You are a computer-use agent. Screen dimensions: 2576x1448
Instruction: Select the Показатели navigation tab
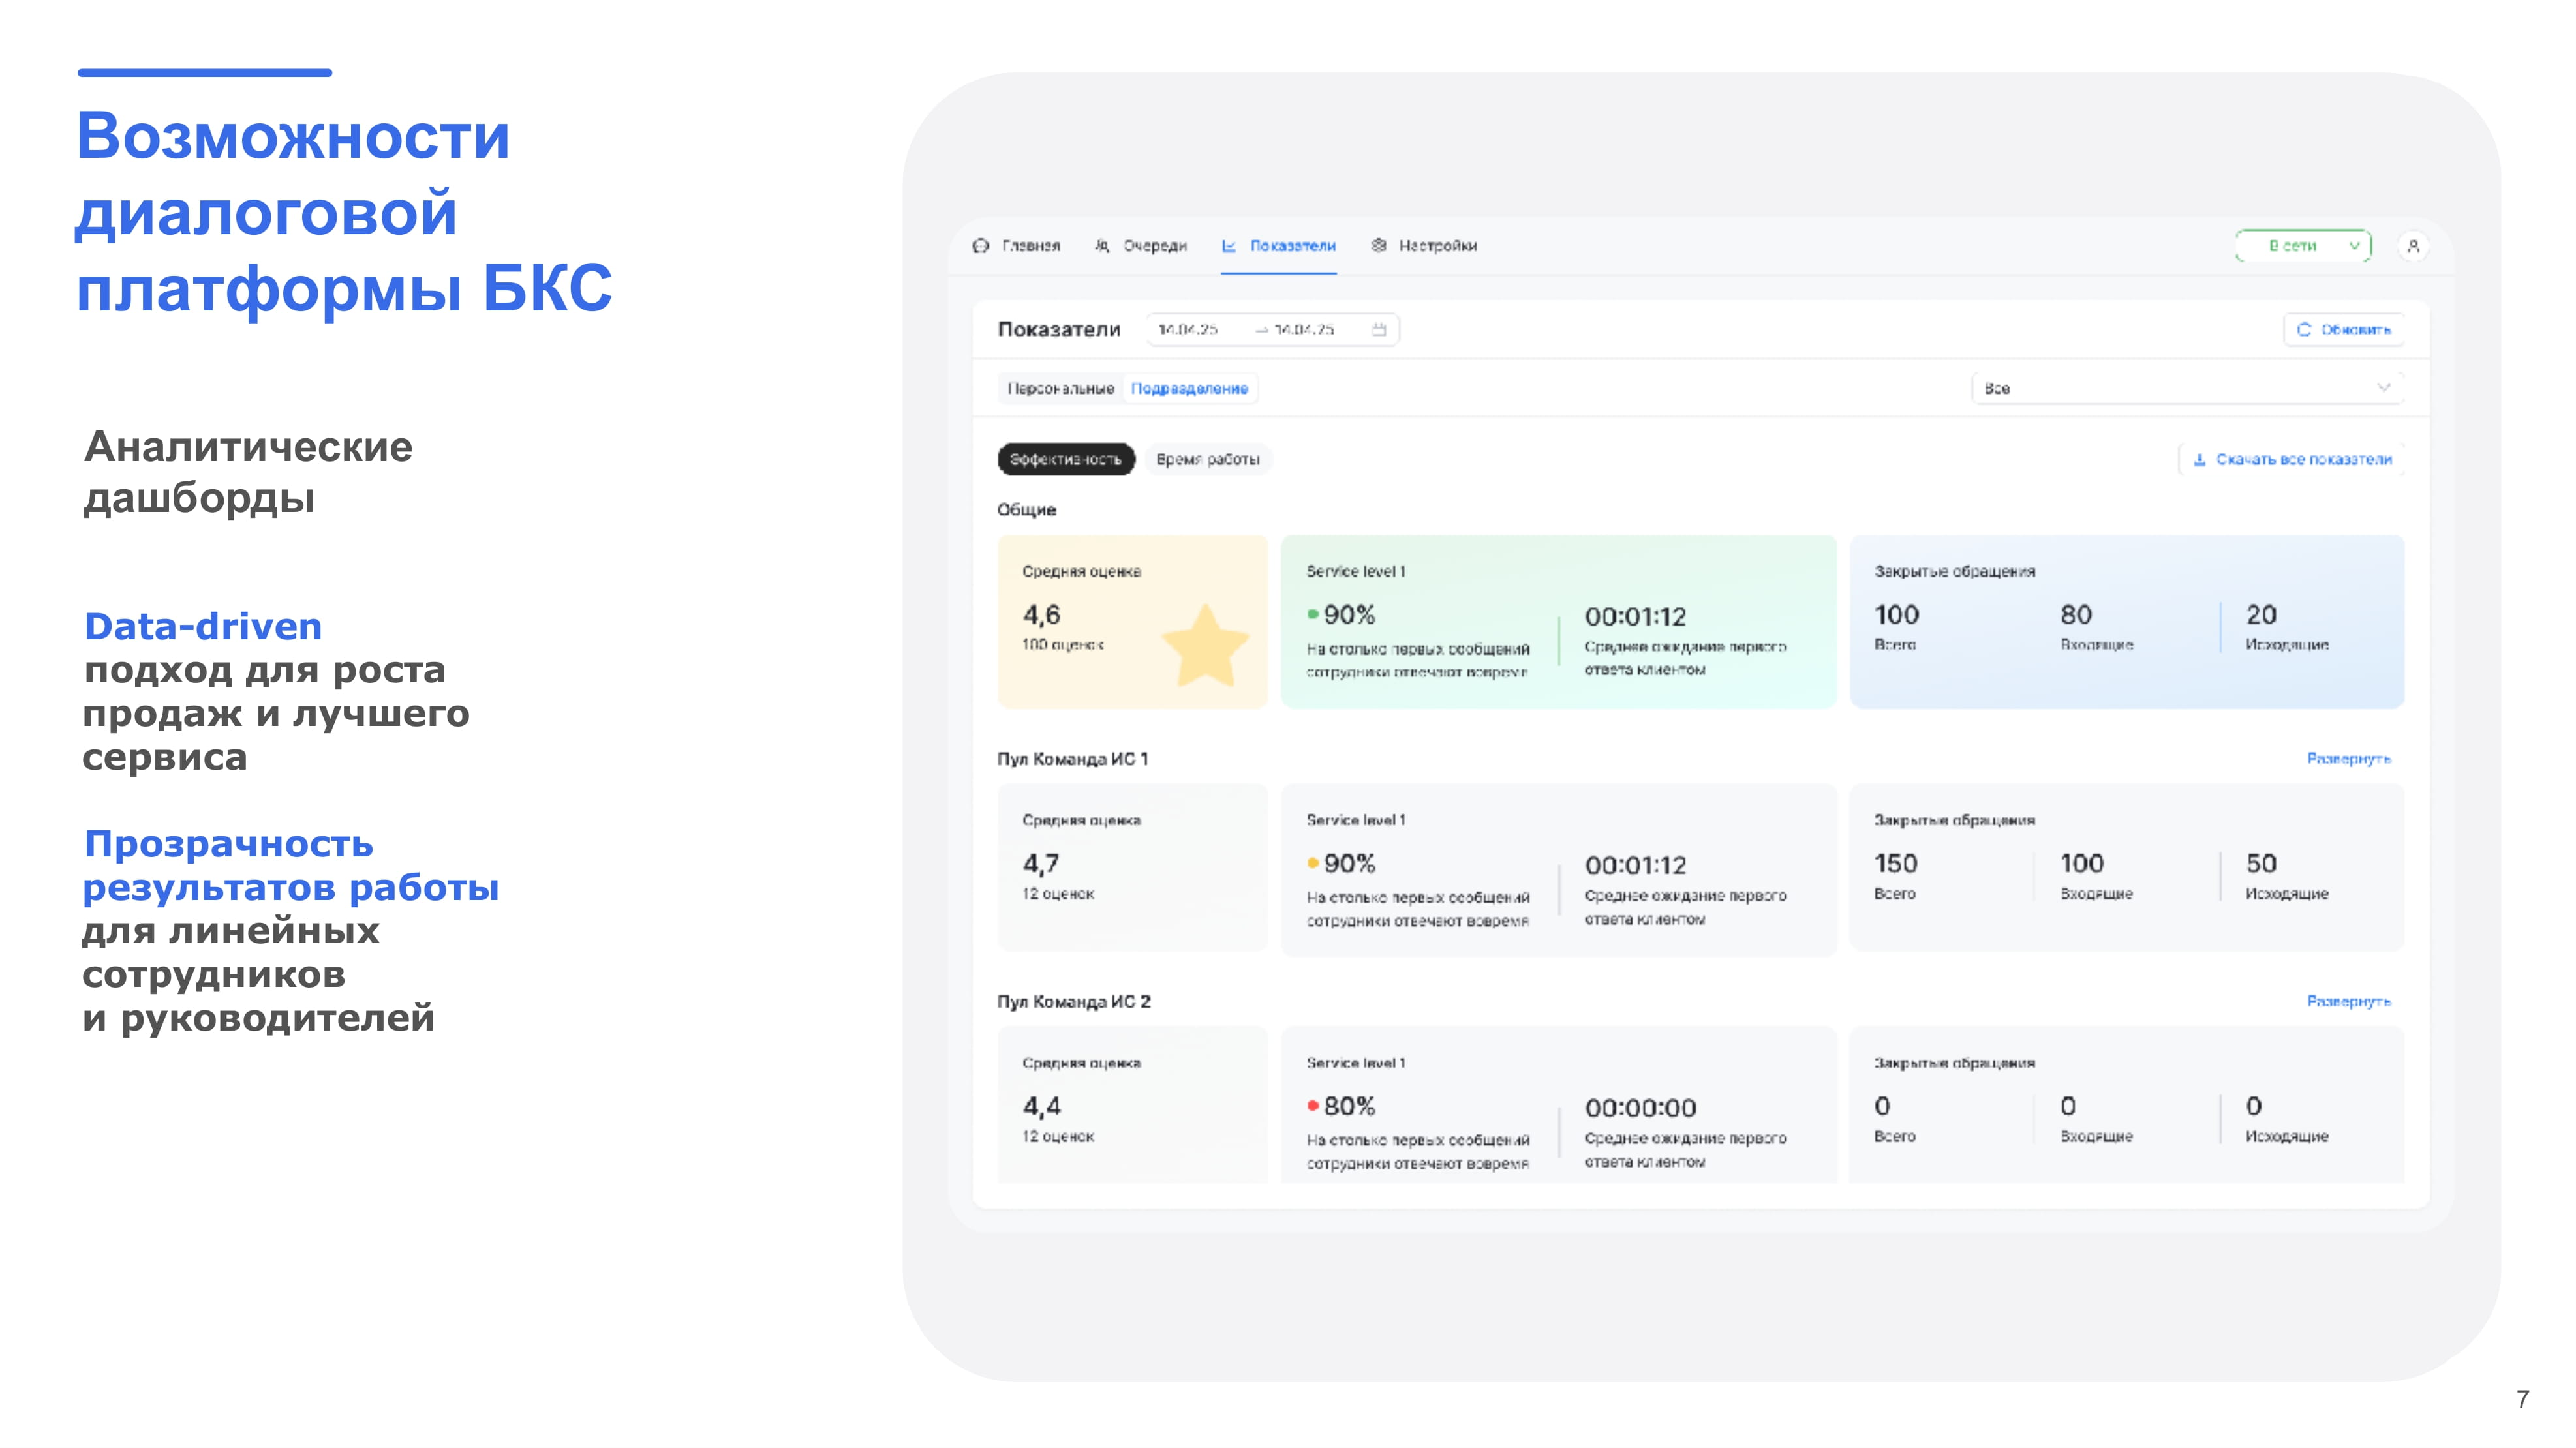pyautogui.click(x=1278, y=246)
